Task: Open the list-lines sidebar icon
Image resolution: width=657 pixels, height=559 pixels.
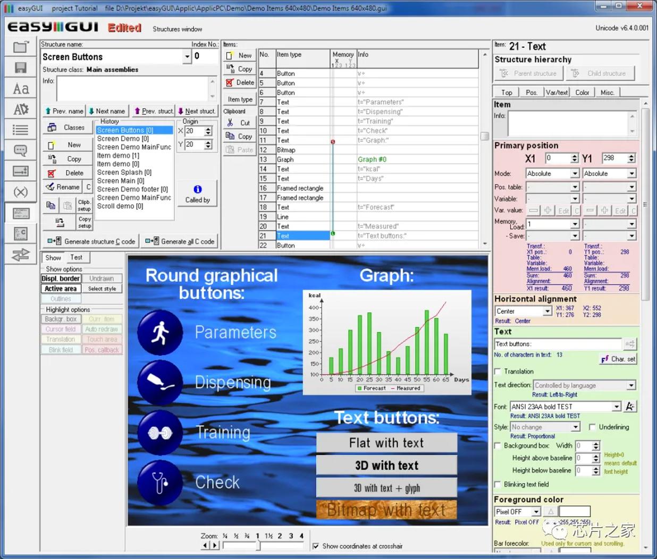Action: 21,130
